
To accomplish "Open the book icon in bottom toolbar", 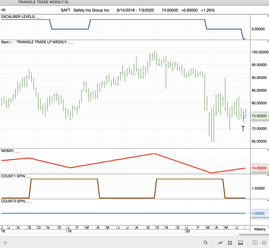I will point(255,243).
